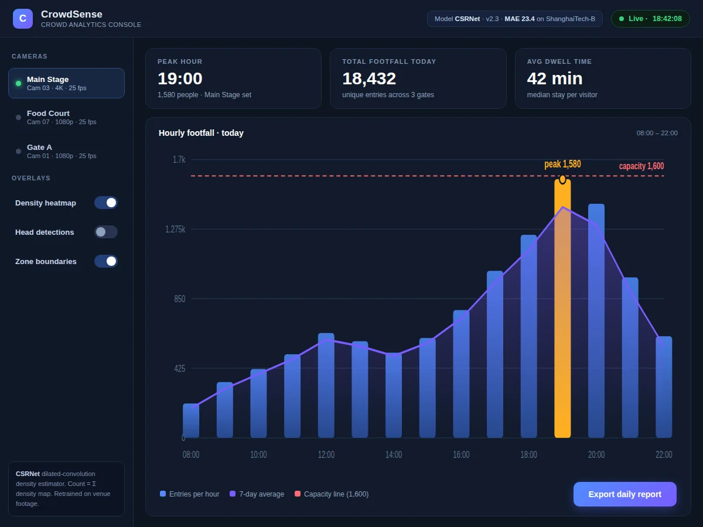Click the '42 min' dwell value
The height and width of the screenshot is (527, 703).
[x=555, y=78]
